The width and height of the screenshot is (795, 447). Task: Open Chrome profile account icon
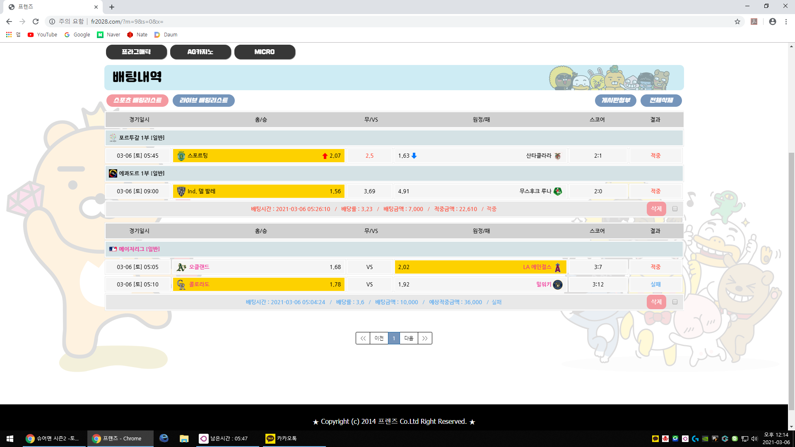pyautogui.click(x=773, y=22)
